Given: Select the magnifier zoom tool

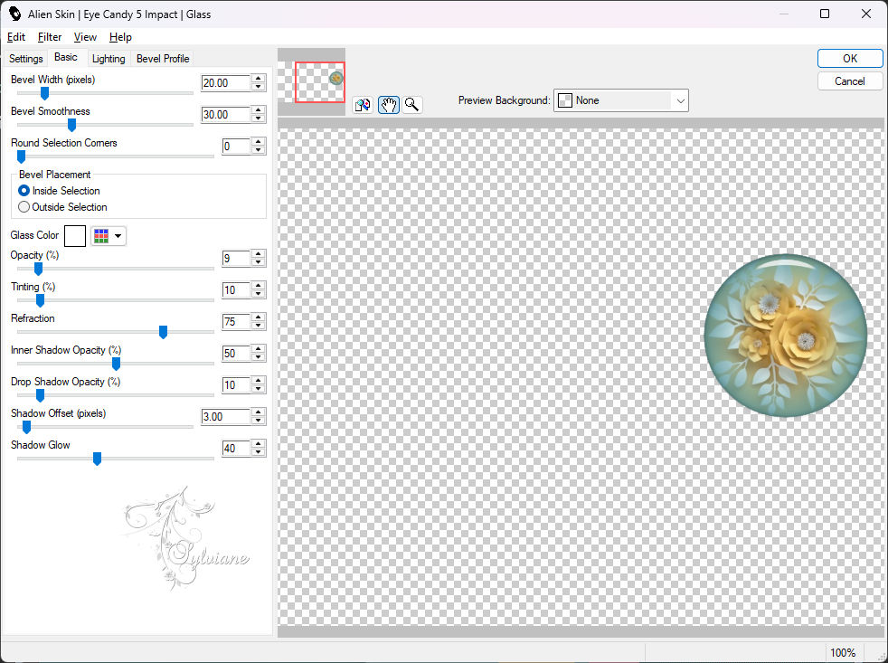Looking at the screenshot, I should click(411, 105).
